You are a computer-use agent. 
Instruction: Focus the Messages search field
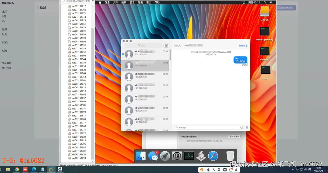point(143,46)
